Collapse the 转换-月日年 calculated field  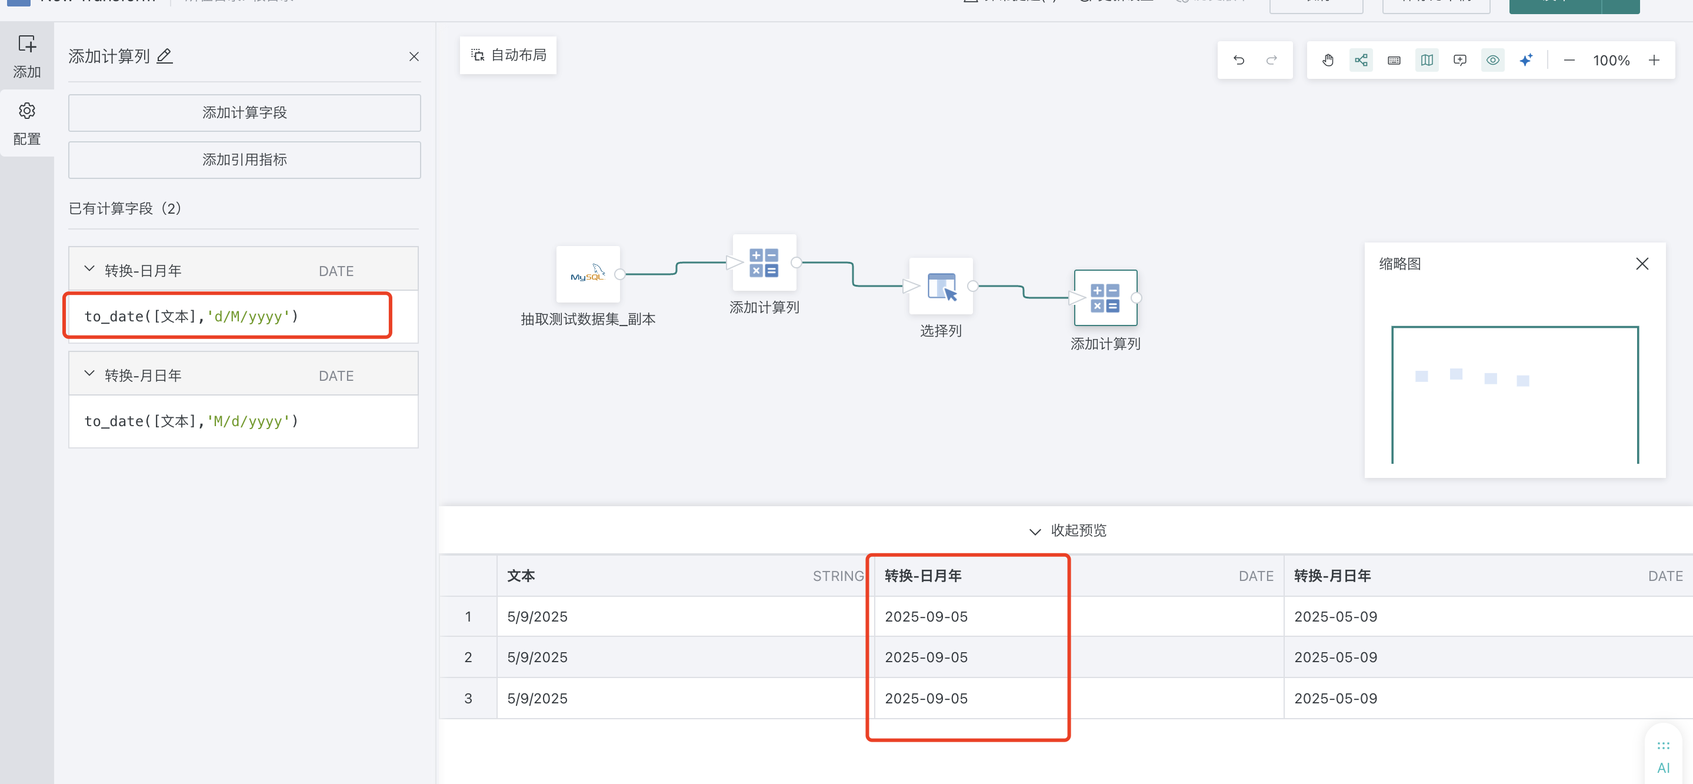pyautogui.click(x=90, y=374)
